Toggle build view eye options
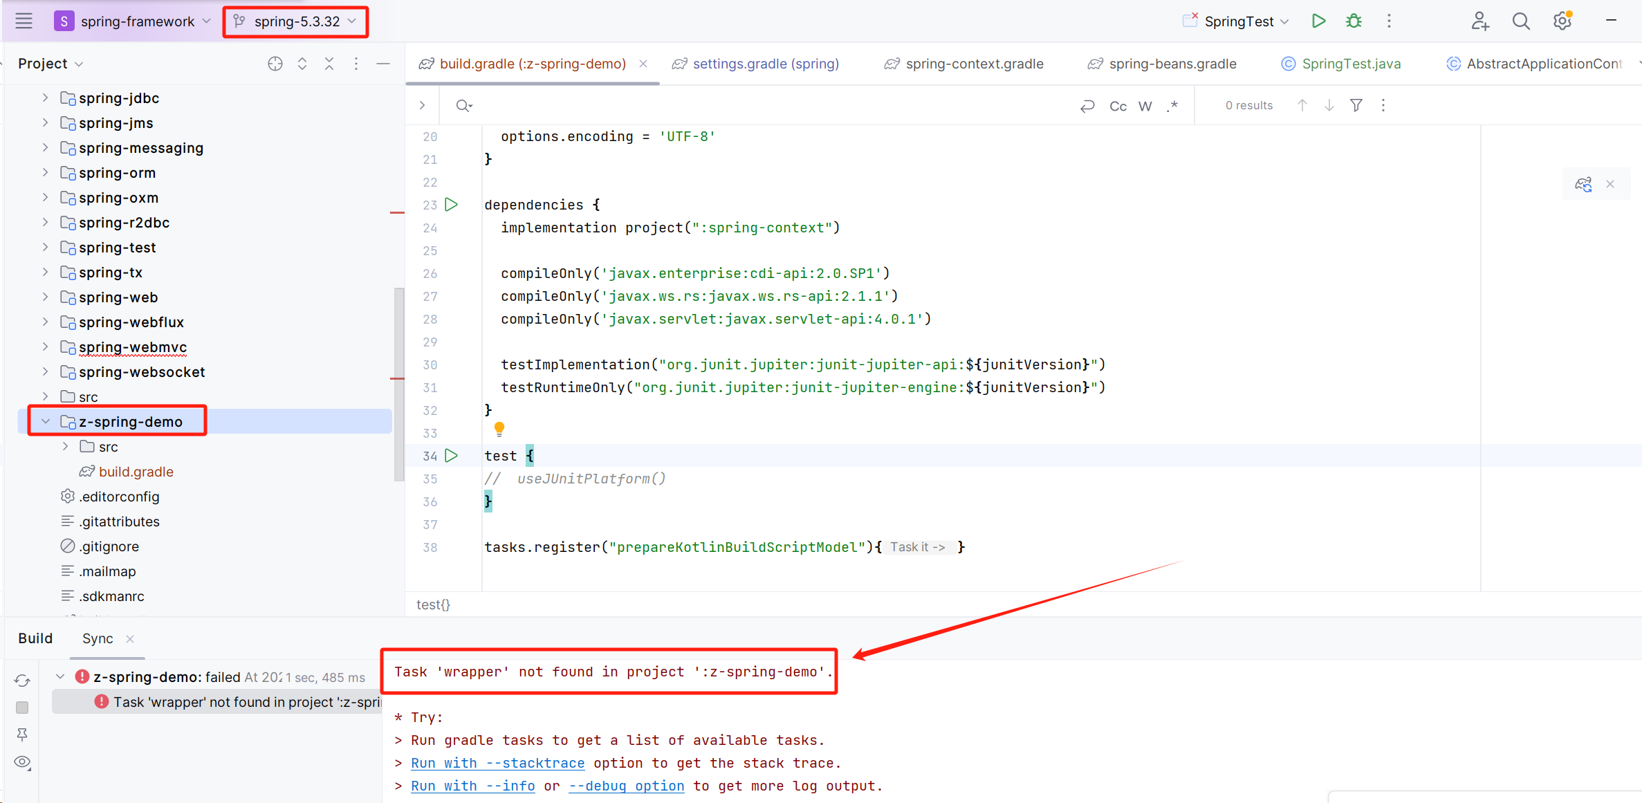 pos(22,762)
